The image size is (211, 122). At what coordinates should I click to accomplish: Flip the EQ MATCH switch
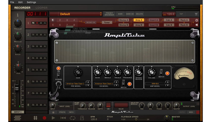[123, 84]
